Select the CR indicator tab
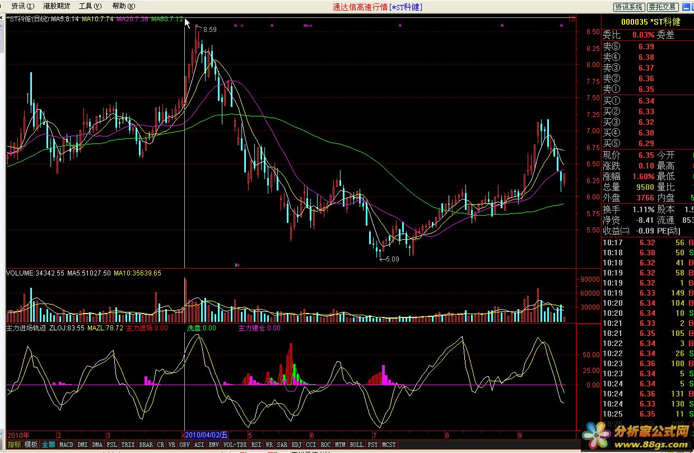The width and height of the screenshot is (694, 453). coord(161,445)
